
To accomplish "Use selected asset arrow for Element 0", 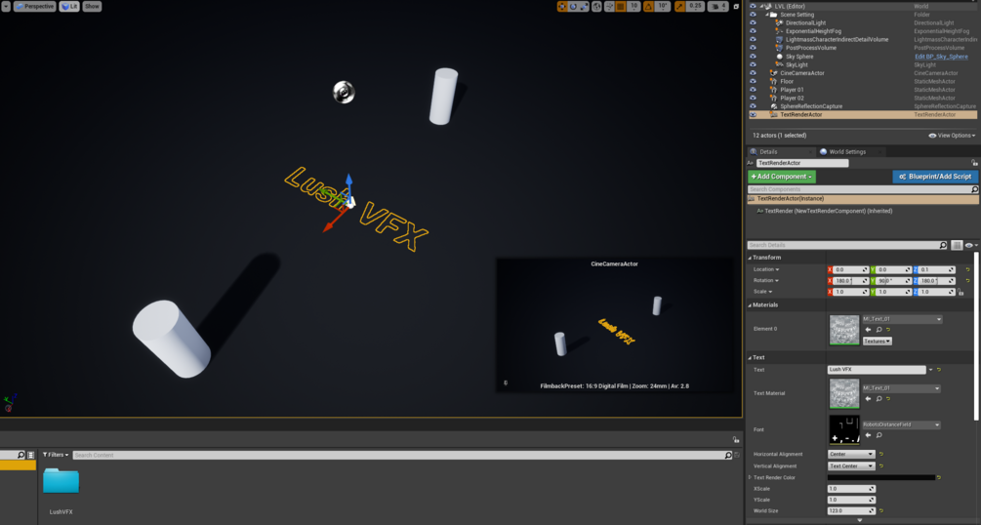I will pos(868,330).
